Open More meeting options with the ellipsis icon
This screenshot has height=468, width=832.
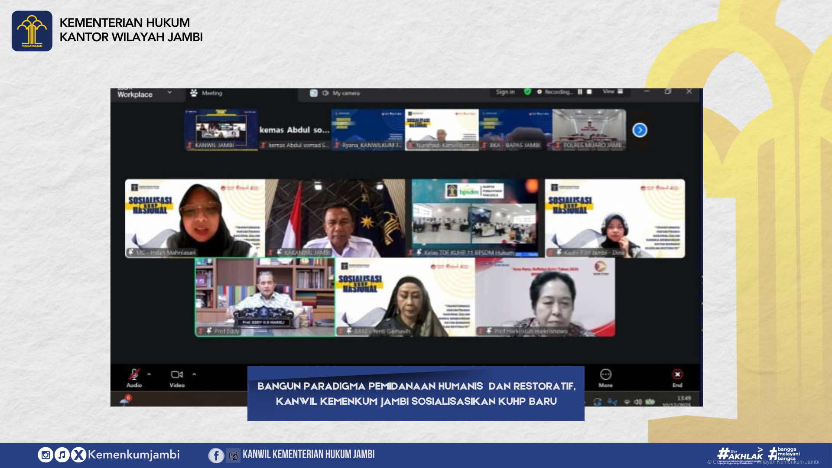pos(605,374)
